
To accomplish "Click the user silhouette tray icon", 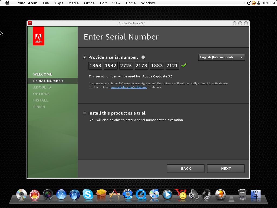I will [259, 3].
